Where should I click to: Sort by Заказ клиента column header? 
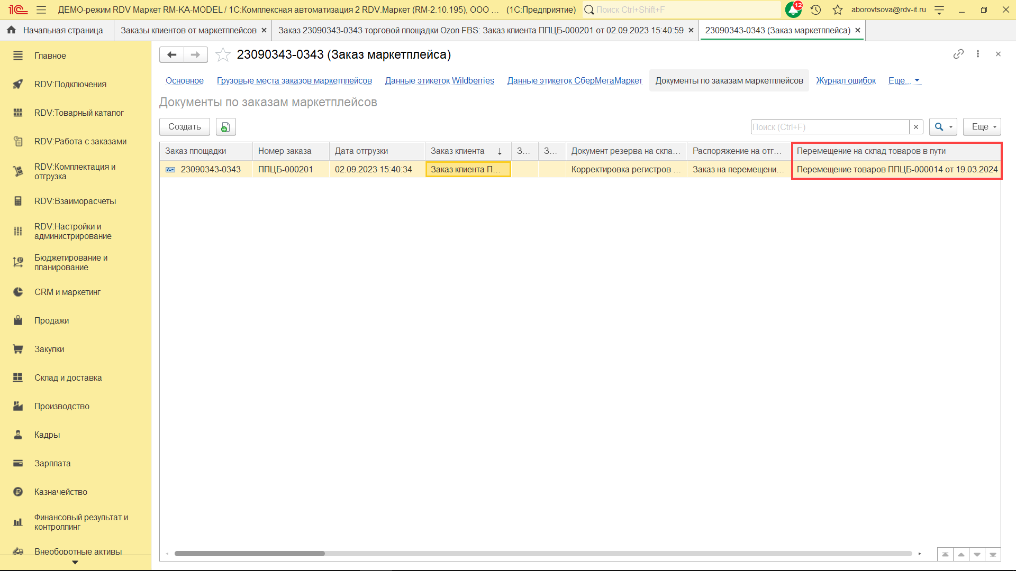458,151
